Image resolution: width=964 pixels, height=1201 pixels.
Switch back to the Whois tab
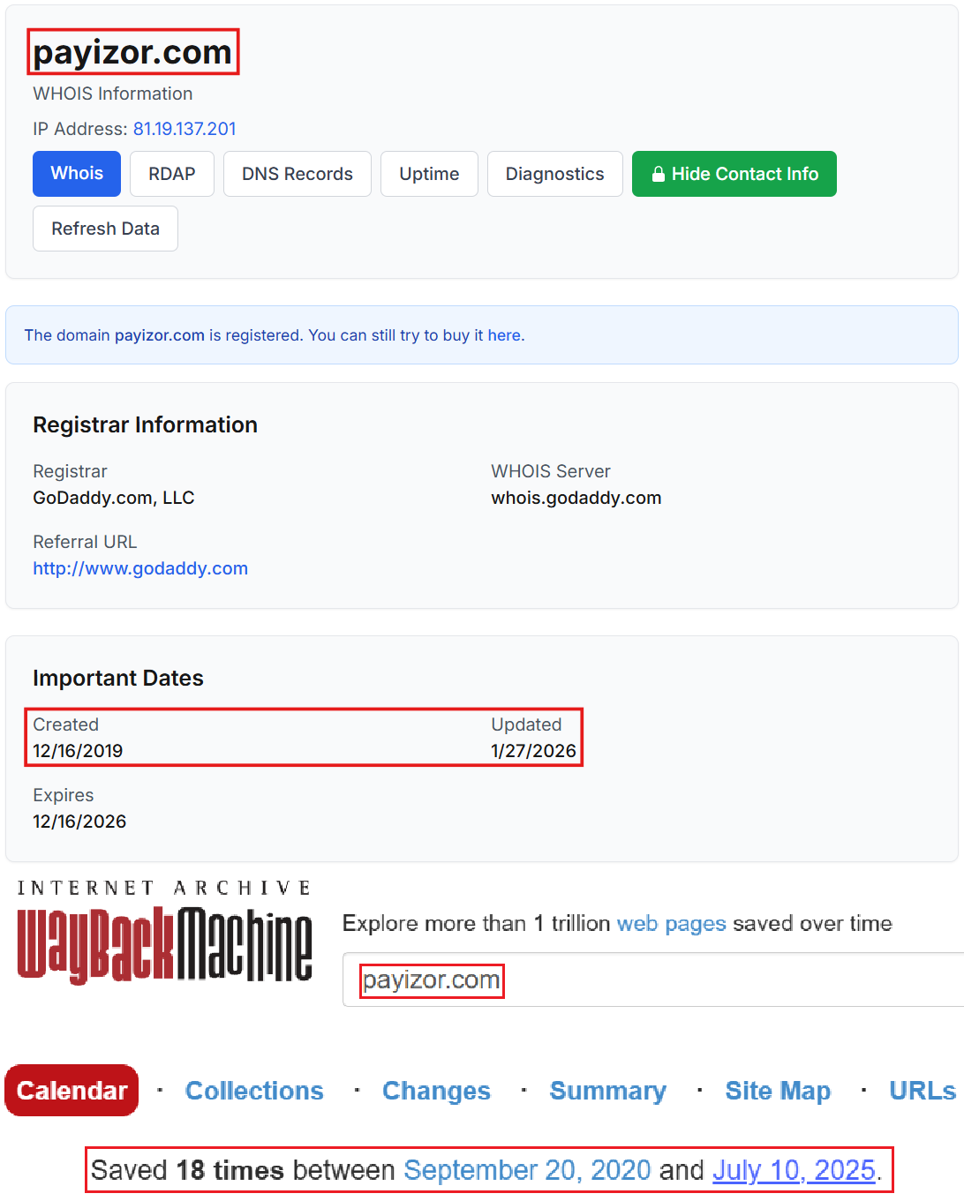coord(76,174)
